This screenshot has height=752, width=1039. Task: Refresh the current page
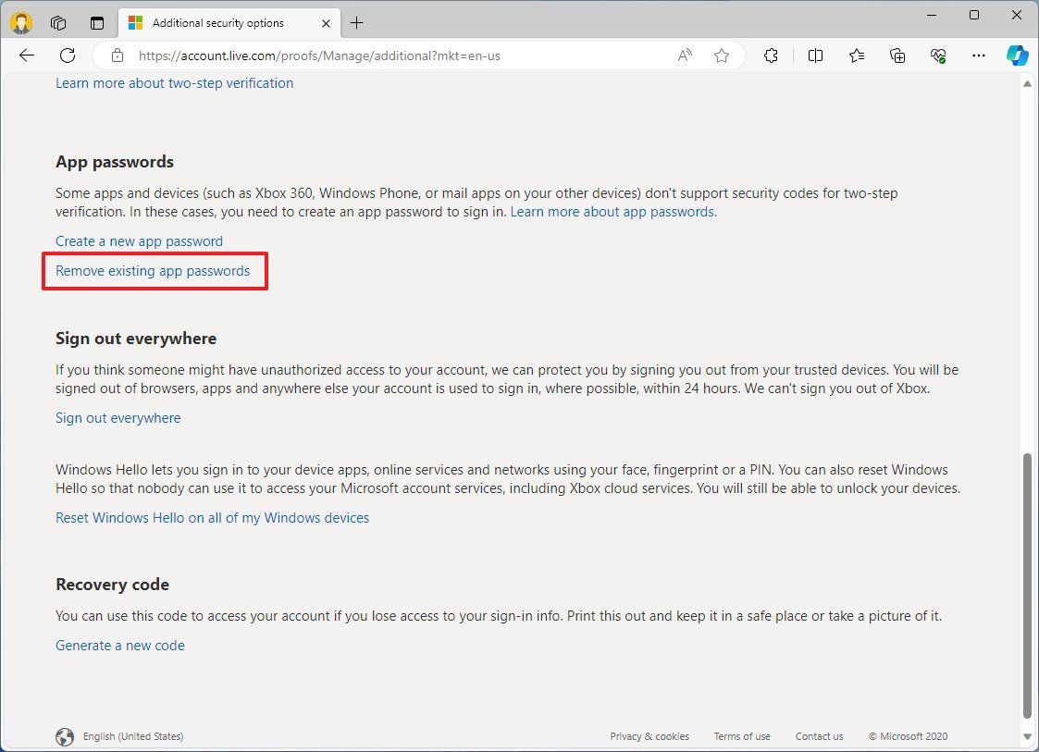pos(67,55)
